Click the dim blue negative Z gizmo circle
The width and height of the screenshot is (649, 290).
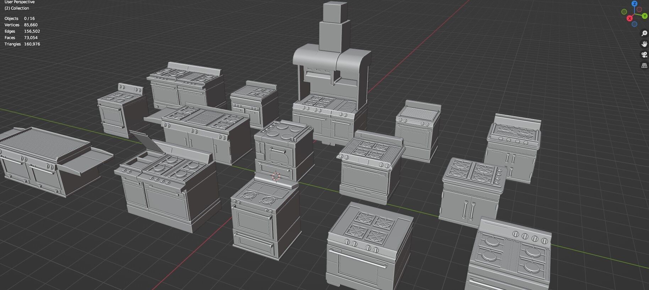pyautogui.click(x=634, y=24)
